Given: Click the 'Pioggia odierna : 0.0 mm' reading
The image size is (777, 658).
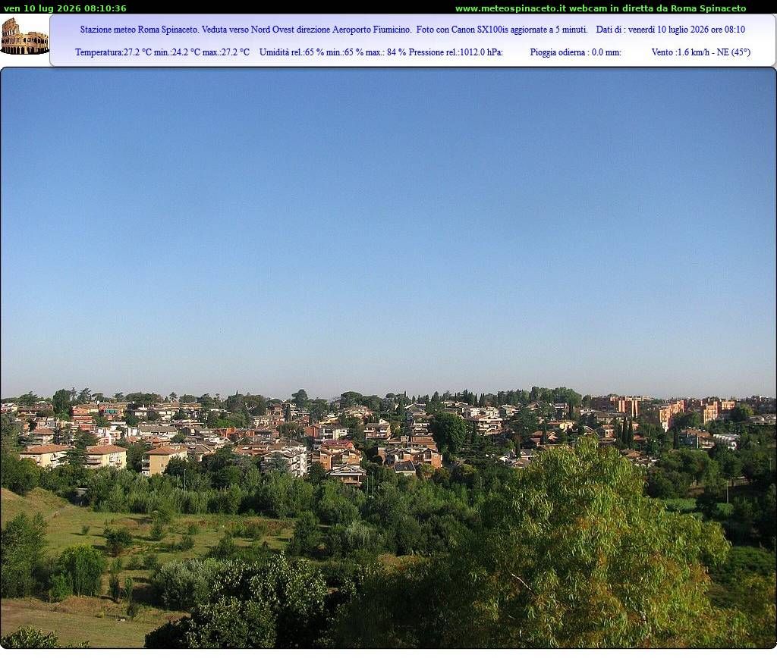Looking at the screenshot, I should pyautogui.click(x=575, y=52).
